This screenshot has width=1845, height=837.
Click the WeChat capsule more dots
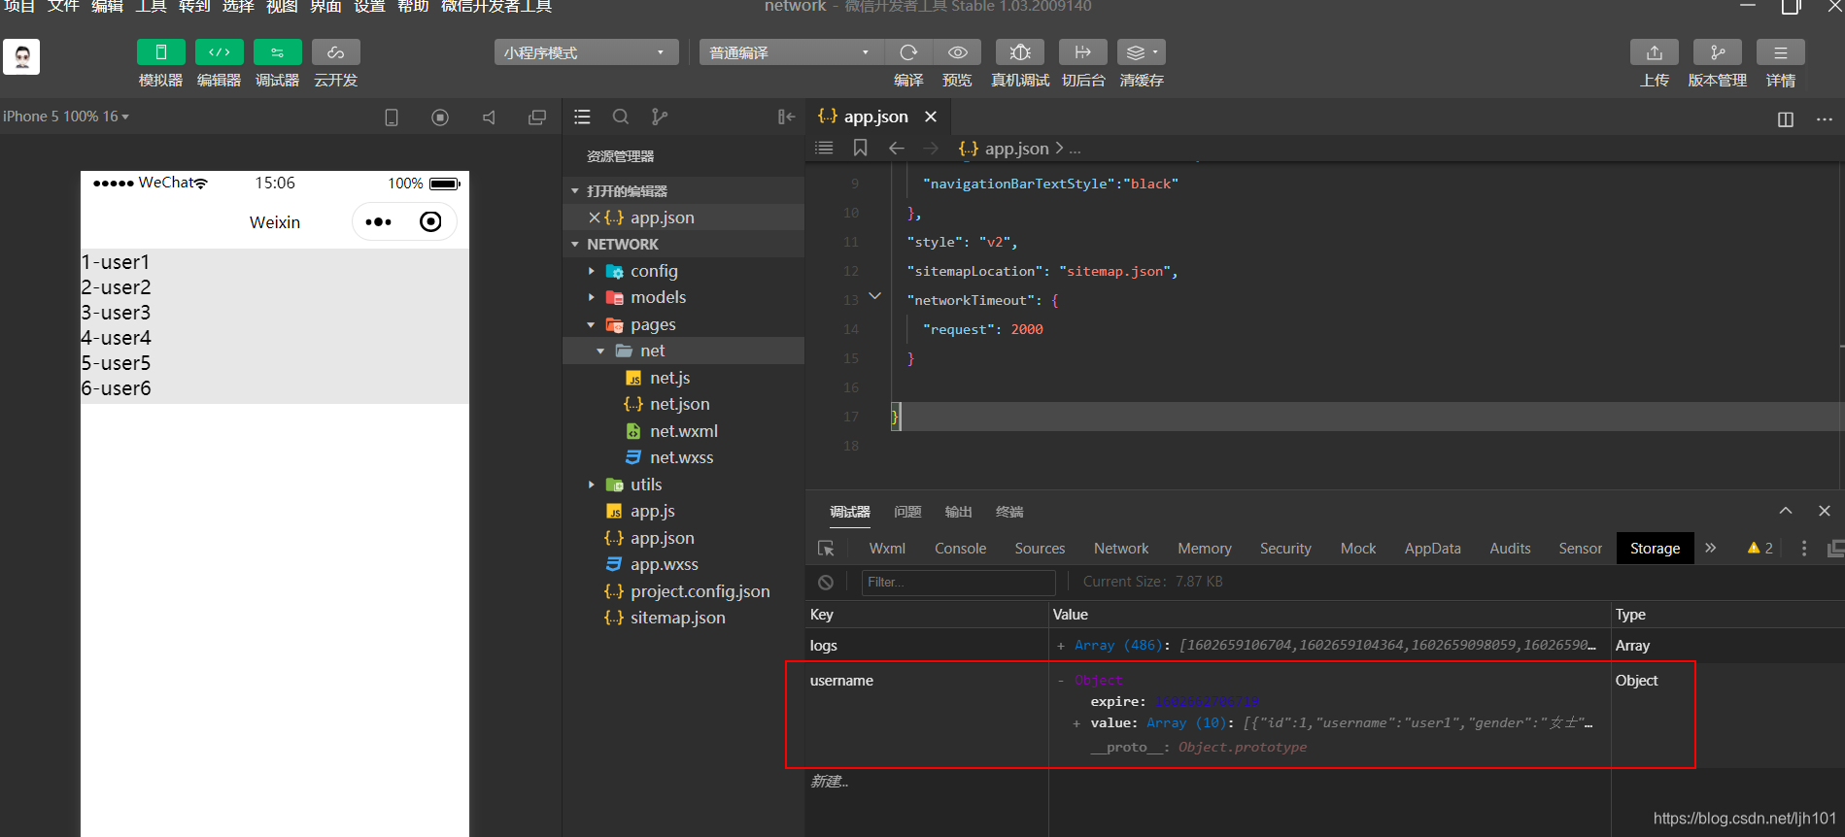[x=378, y=222]
